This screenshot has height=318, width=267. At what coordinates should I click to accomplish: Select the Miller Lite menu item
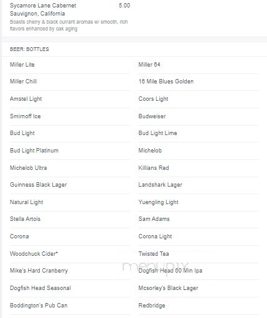coord(22,65)
